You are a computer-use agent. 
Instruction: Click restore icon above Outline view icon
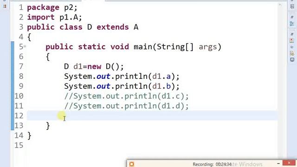point(292,17)
